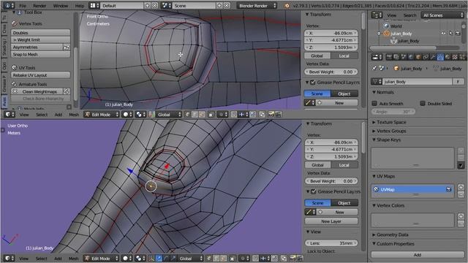Open the Modifiers wrench tab icon
The image size is (468, 263).
[x=433, y=57]
